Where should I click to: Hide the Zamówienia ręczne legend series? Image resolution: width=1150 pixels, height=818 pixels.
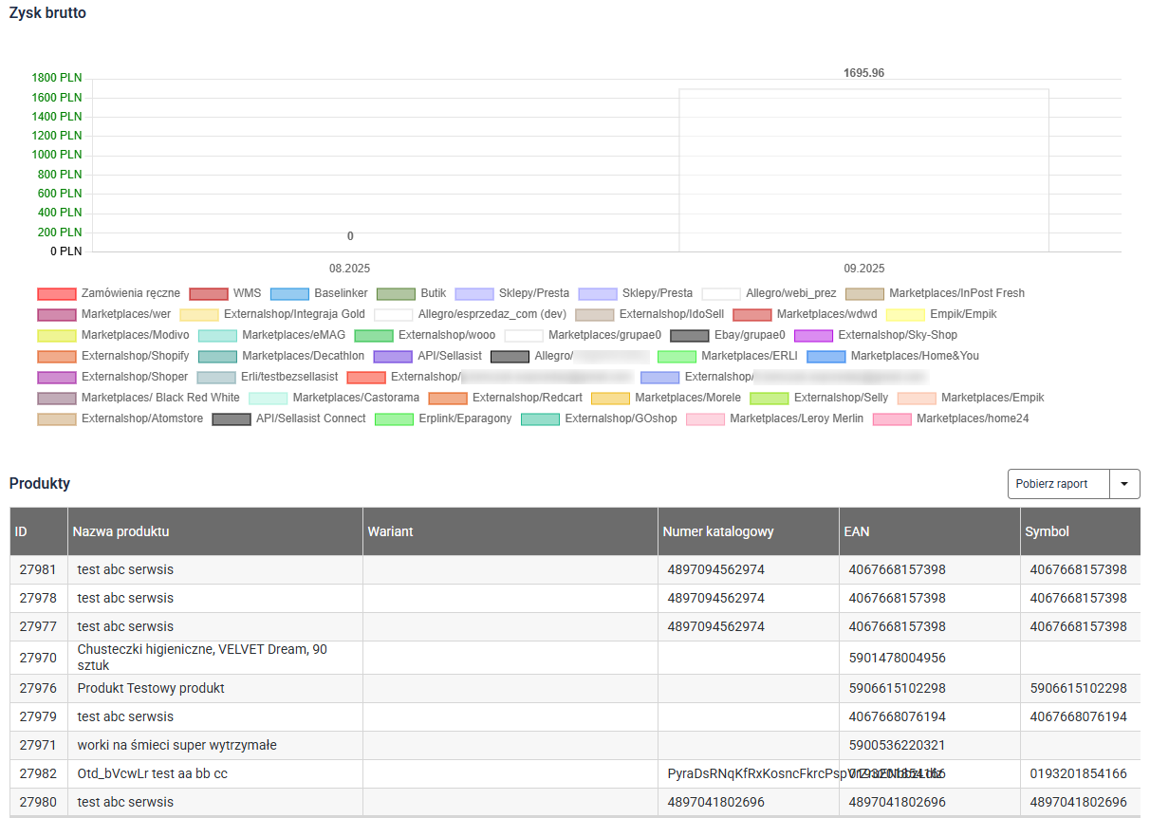pyautogui.click(x=57, y=294)
